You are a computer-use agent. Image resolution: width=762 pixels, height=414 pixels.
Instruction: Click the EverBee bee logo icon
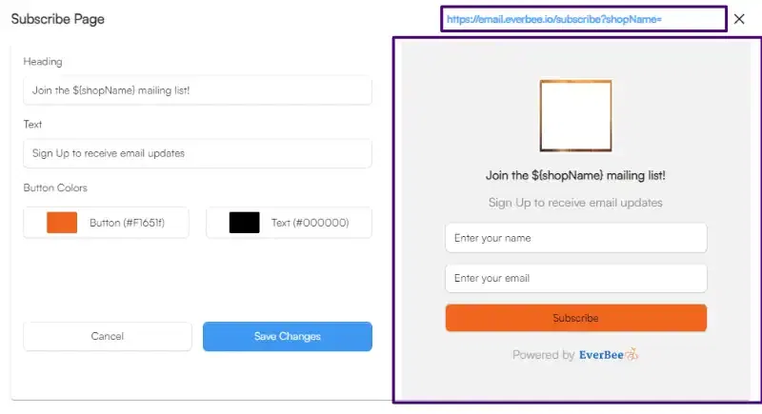click(x=631, y=355)
